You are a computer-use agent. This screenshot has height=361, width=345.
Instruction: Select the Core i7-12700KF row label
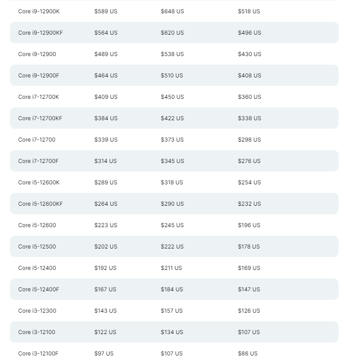pyautogui.click(x=40, y=118)
